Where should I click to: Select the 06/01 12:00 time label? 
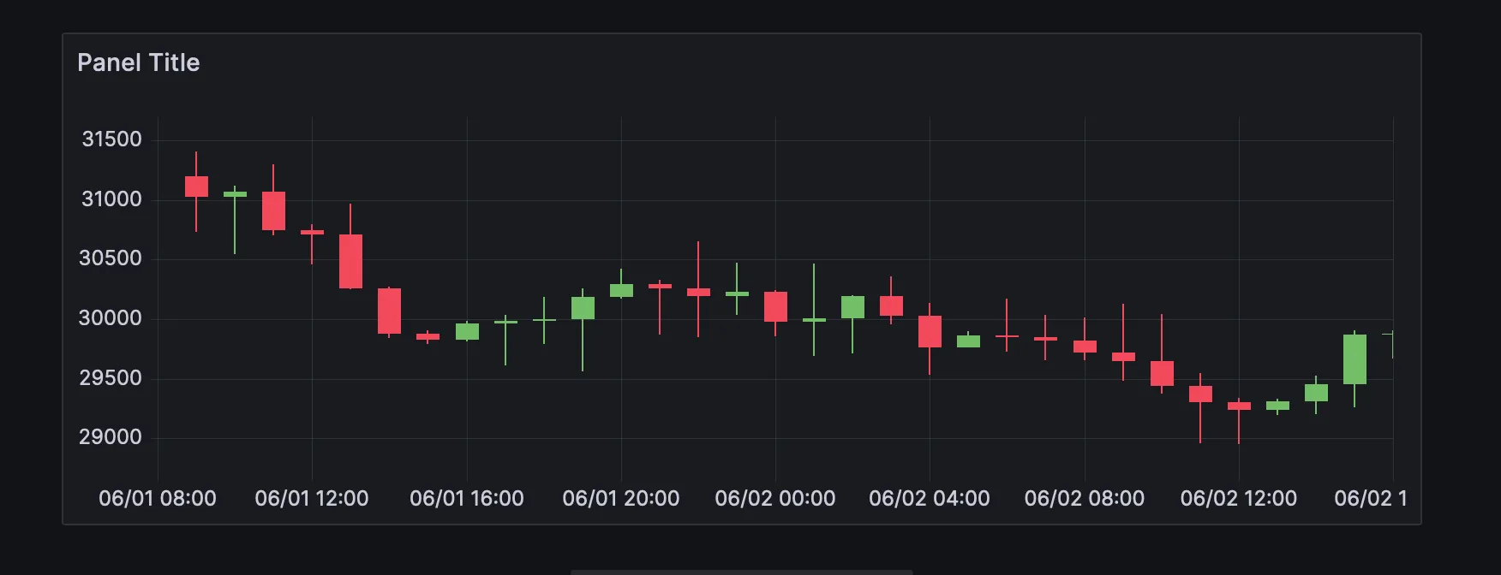coord(312,498)
